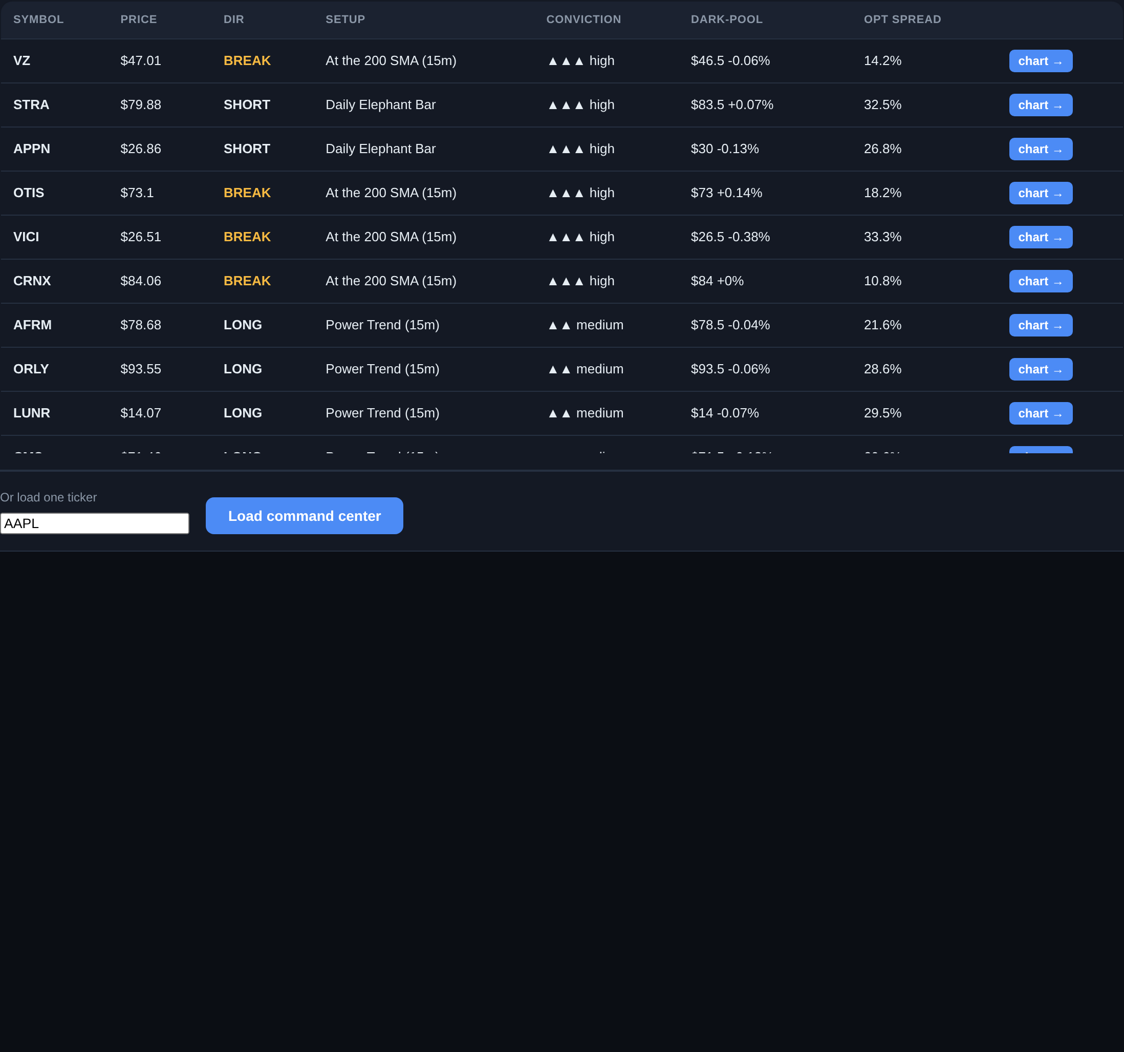Open the chart for OTIS

[1041, 194]
